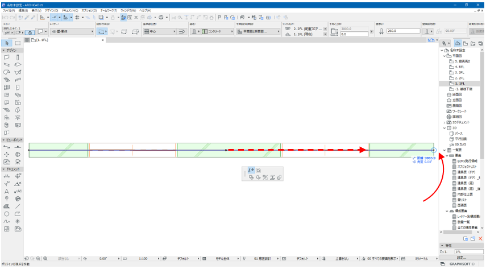Collapse the 特性 properties panel
The image size is (486, 269).
point(442,246)
